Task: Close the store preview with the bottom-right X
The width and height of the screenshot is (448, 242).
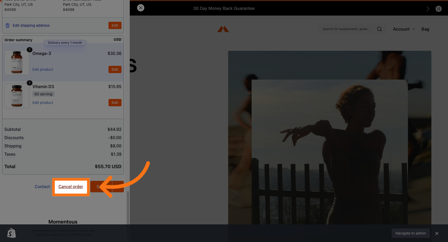Action: (x=437, y=233)
